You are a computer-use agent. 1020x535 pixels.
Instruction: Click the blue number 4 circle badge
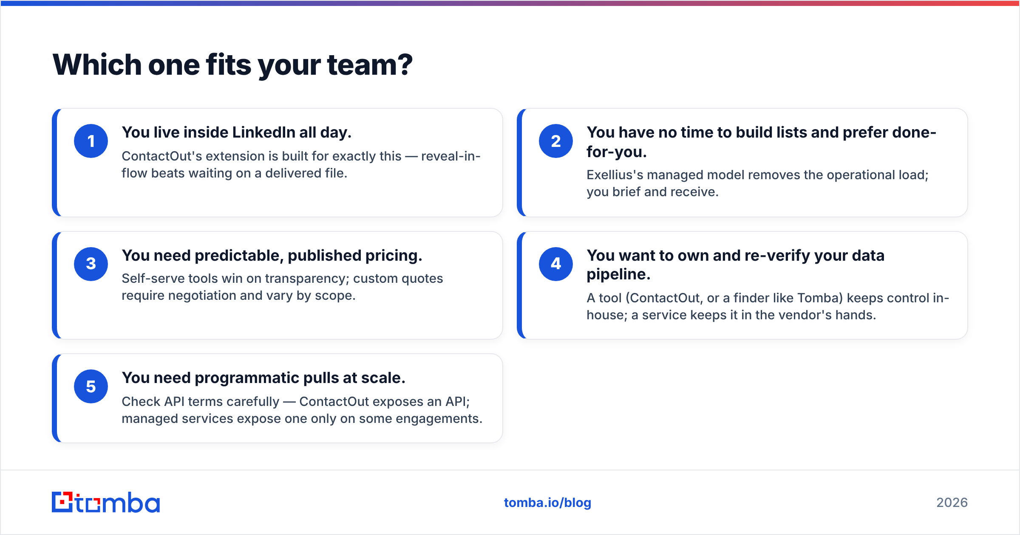pyautogui.click(x=556, y=264)
